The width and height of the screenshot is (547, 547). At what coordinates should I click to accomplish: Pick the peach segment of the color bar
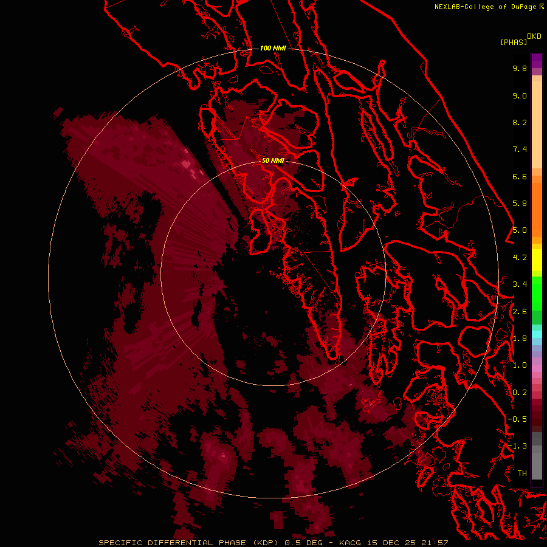click(x=537, y=125)
